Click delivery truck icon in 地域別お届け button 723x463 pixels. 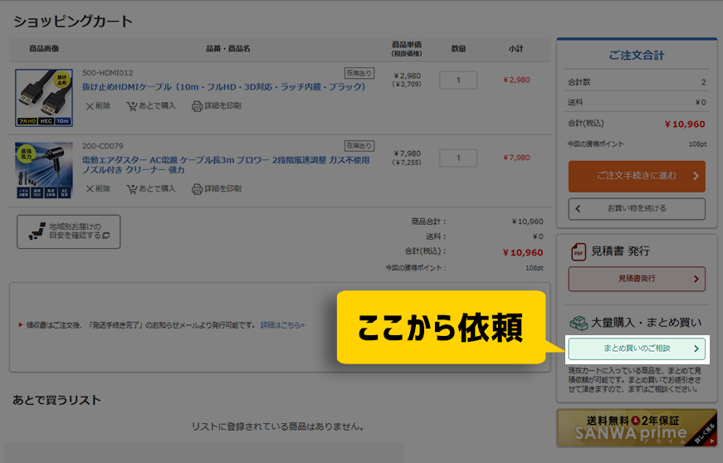(x=37, y=231)
